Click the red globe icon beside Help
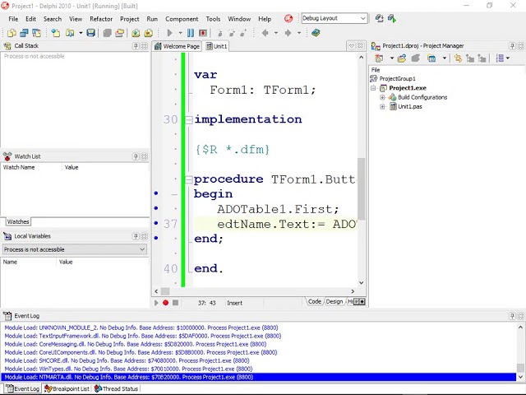526x395 pixels. [x=288, y=19]
